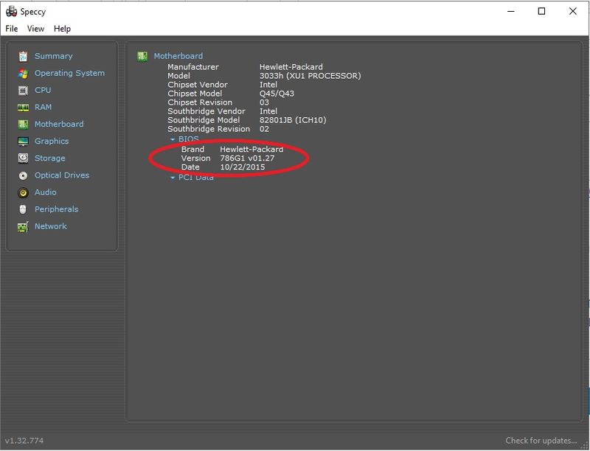Screen dimensions: 590x451
Task: Select Chipset Model row label
Action: pos(195,94)
